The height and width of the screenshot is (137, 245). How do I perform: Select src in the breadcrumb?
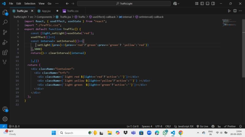pyautogui.click(x=32, y=17)
